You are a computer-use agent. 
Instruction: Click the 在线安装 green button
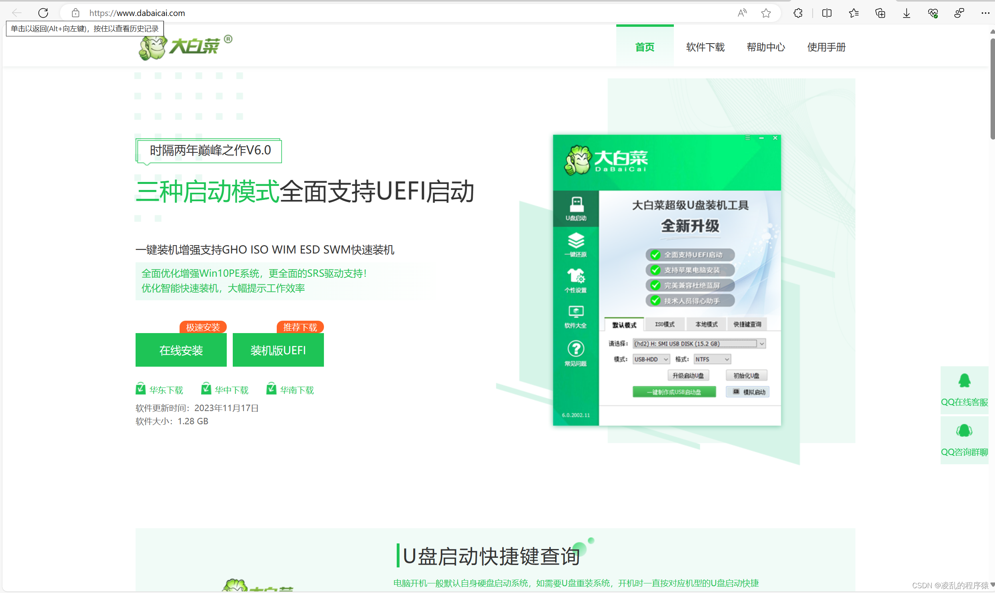click(x=181, y=350)
